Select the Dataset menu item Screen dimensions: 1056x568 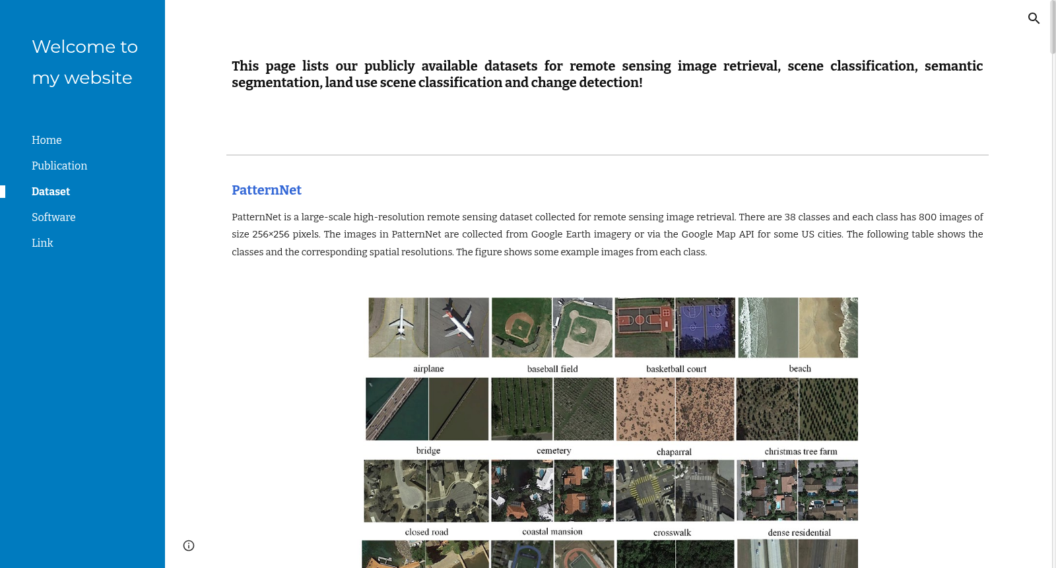pos(51,191)
